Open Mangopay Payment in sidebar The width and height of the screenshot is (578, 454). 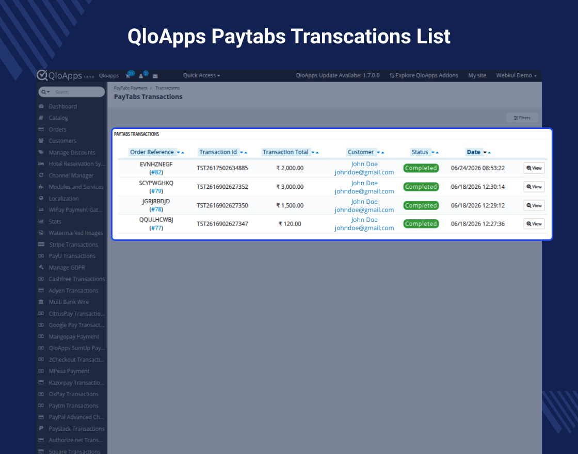tap(74, 336)
